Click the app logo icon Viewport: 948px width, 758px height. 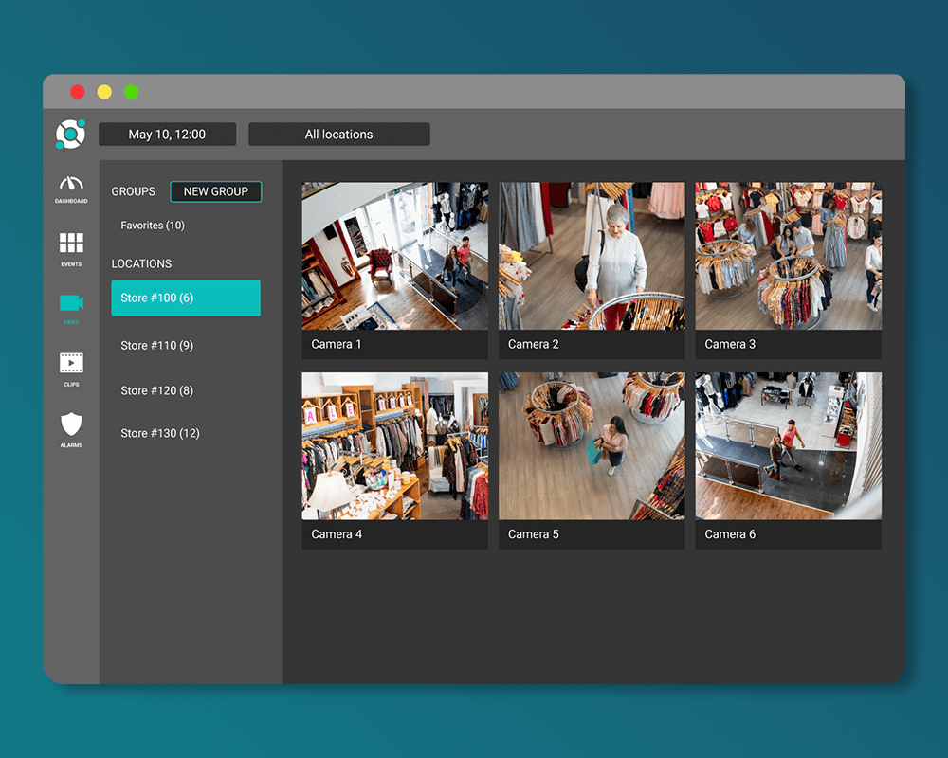[x=70, y=134]
